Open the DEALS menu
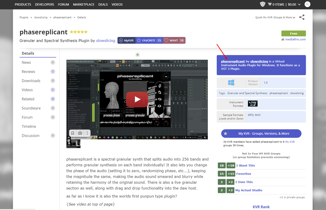326x210 pixels. (x=103, y=4)
